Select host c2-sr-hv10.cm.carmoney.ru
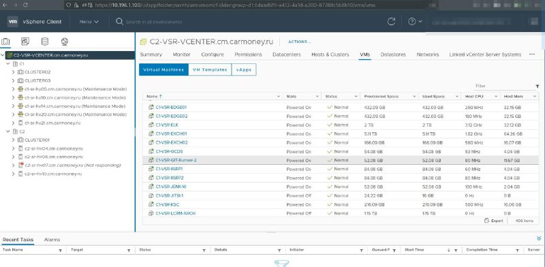Viewport: 545px width, 267px height. pyautogui.click(x=53, y=174)
